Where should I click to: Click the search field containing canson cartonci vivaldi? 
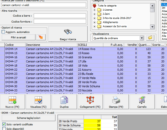point(44,5)
